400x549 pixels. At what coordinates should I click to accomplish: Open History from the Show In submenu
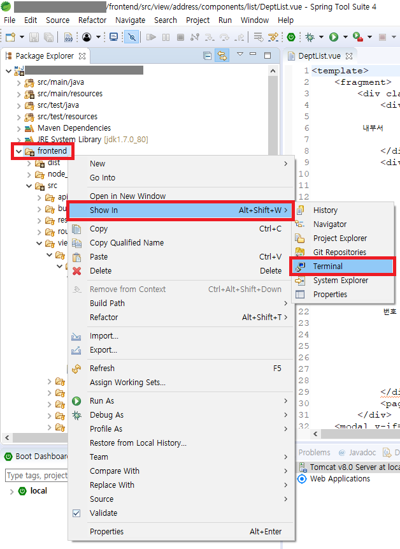pyautogui.click(x=325, y=210)
